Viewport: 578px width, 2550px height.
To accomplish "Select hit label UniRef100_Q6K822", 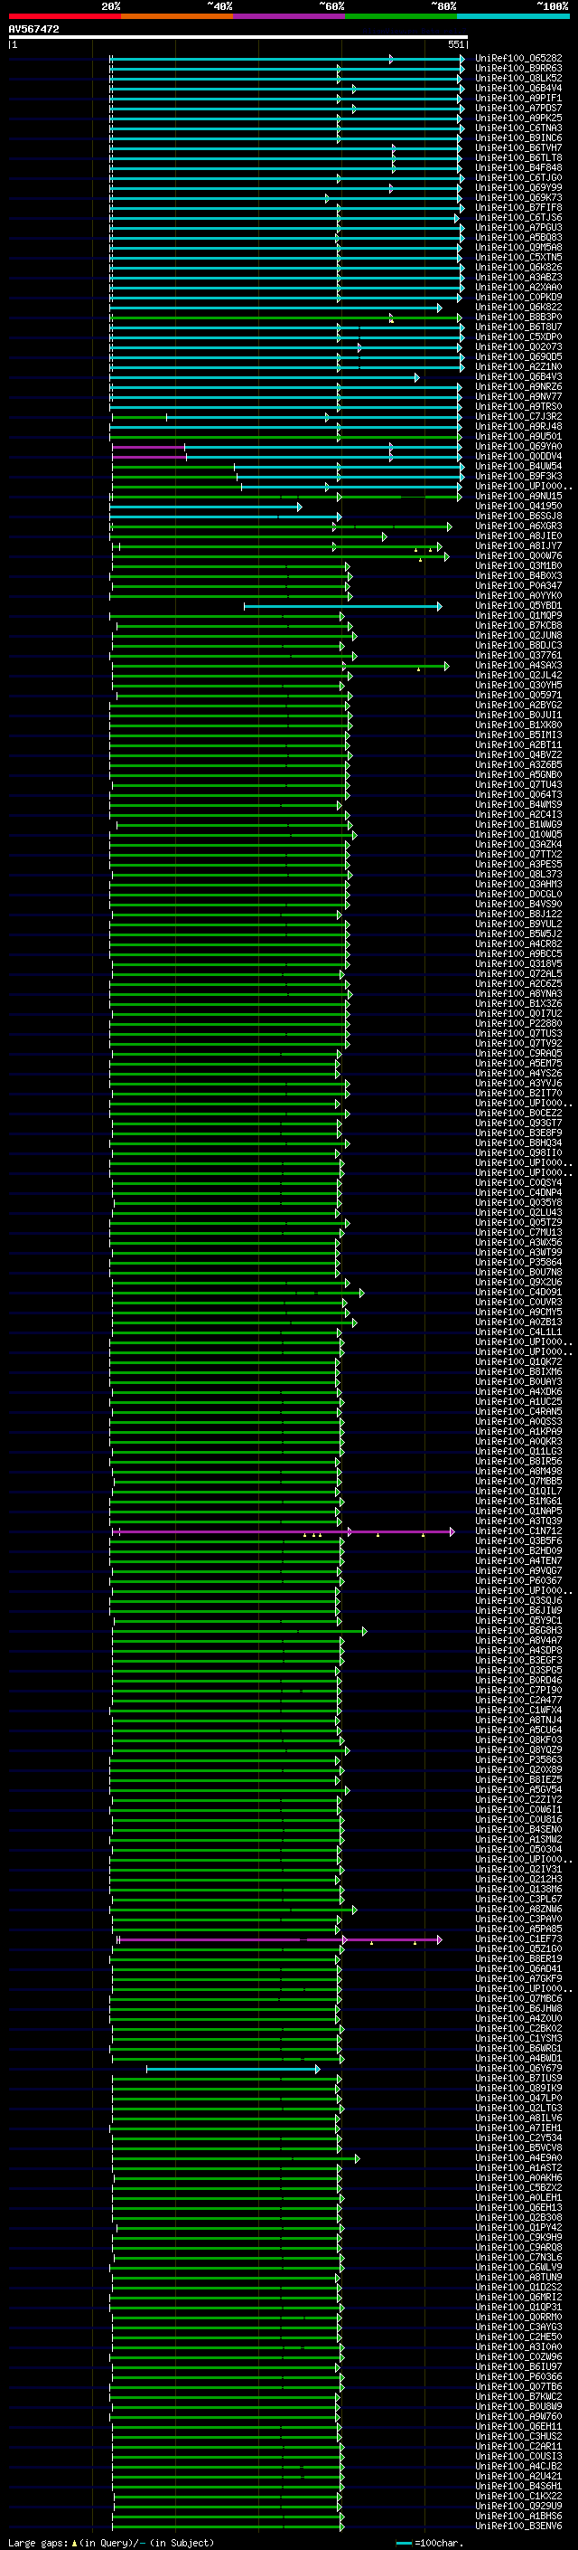I will click(x=518, y=307).
